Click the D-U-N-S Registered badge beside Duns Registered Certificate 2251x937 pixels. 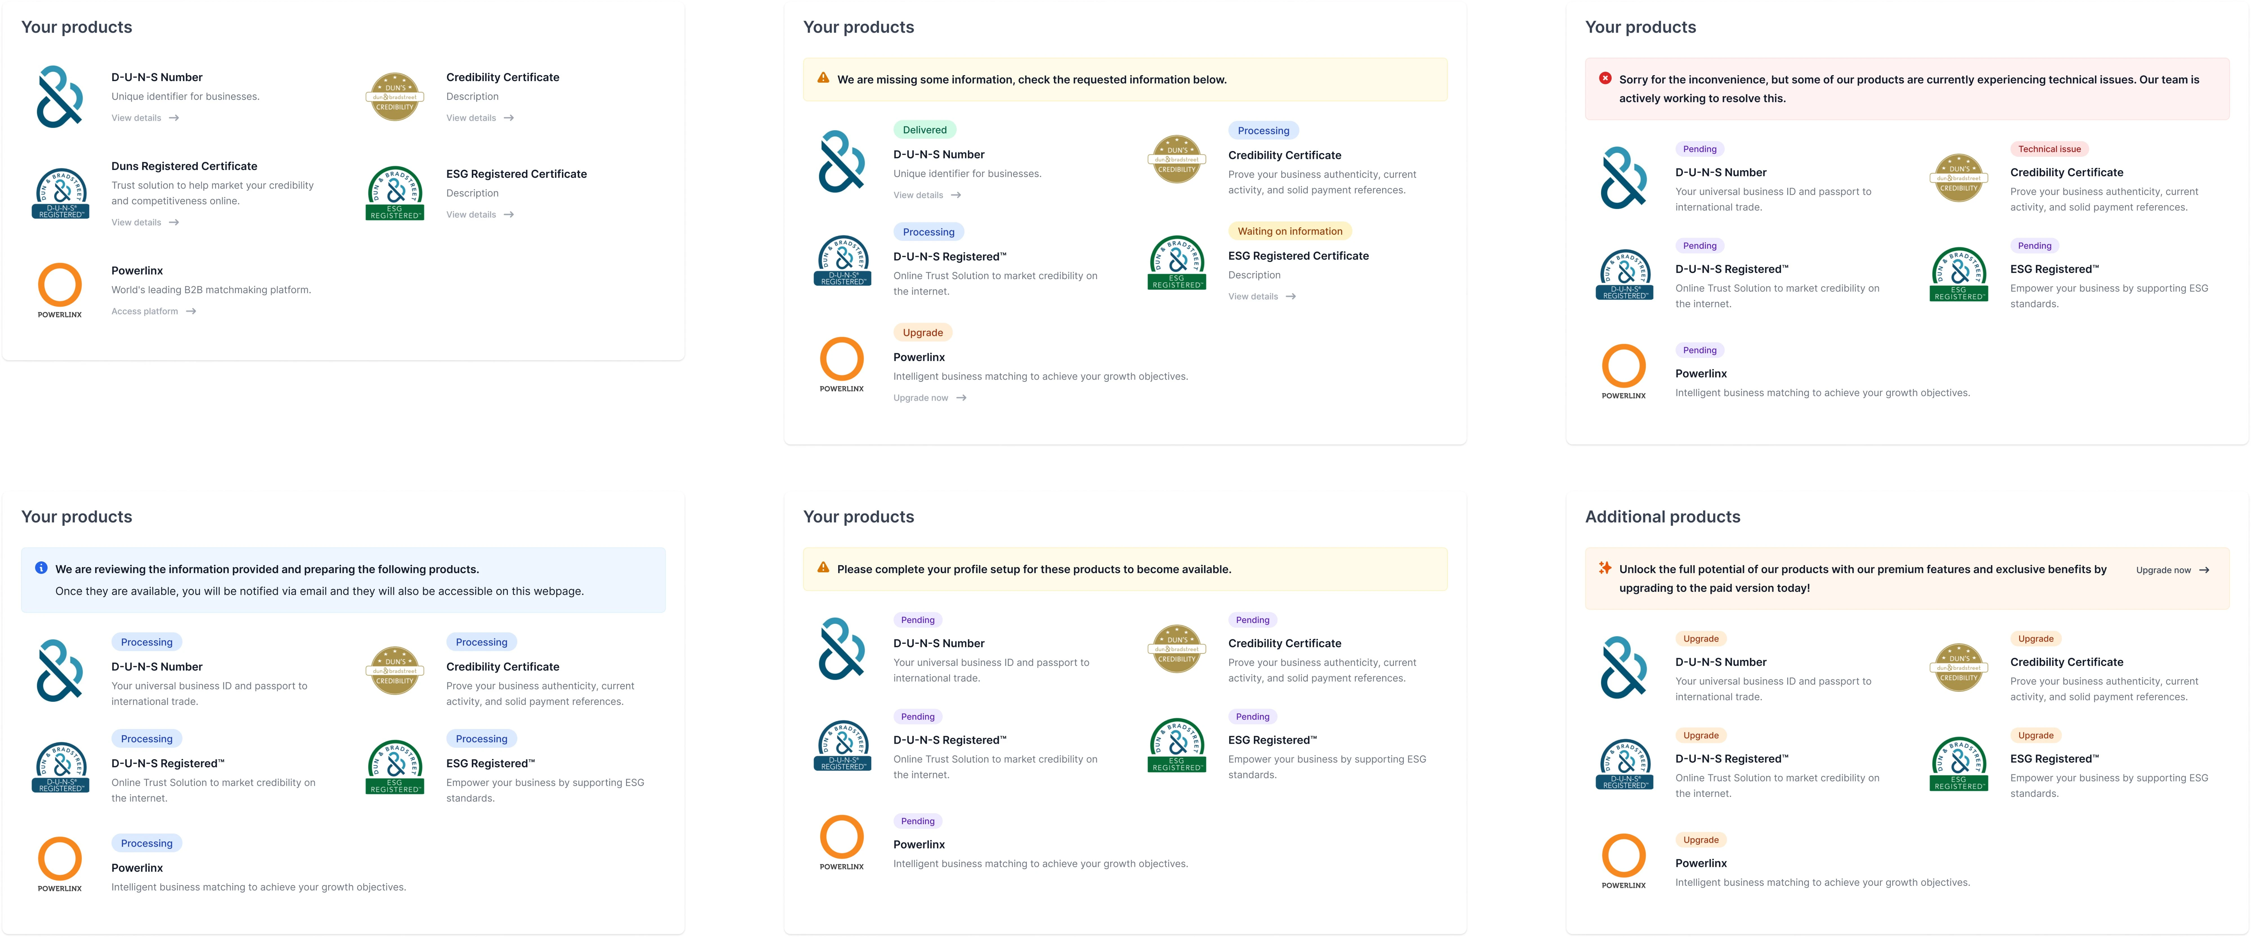(x=60, y=193)
